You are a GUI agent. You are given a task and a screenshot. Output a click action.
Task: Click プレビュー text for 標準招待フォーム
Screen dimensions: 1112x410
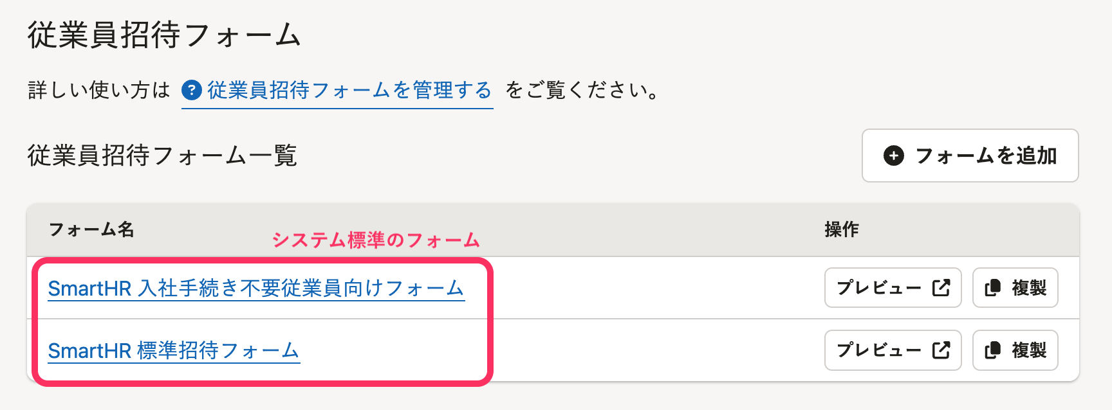[878, 350]
